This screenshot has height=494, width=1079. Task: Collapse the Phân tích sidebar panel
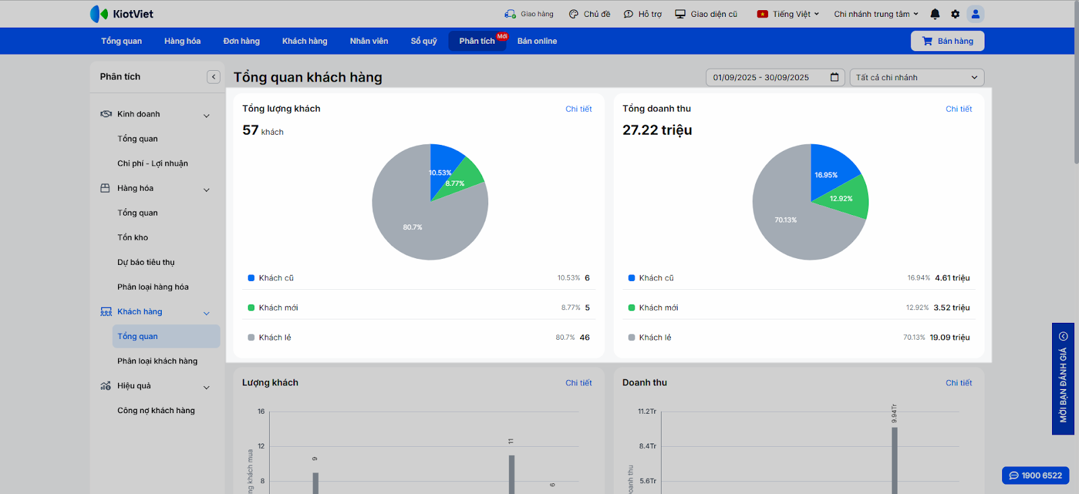click(214, 77)
